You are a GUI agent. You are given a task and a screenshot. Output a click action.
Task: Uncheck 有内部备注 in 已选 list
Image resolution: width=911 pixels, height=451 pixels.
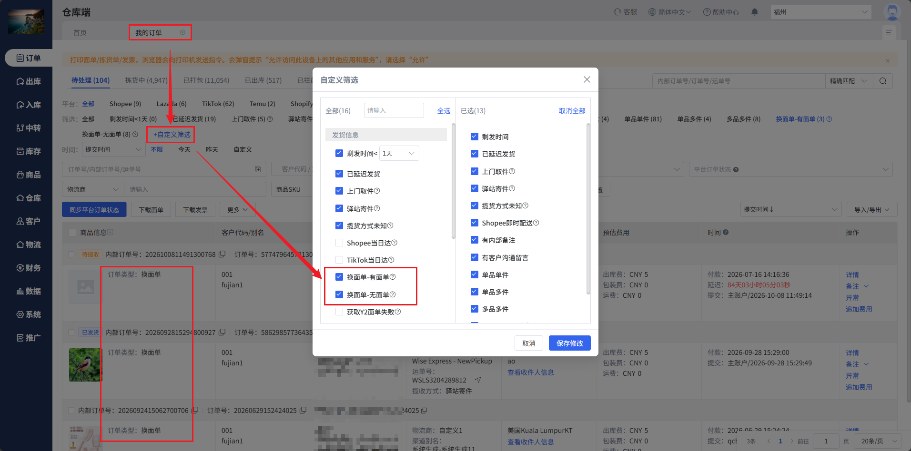point(475,240)
